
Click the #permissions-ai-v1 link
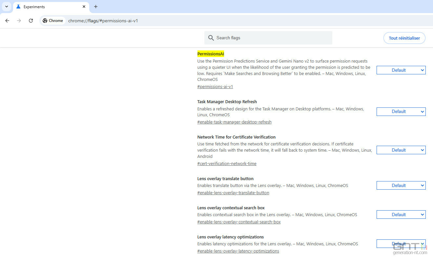pos(215,87)
